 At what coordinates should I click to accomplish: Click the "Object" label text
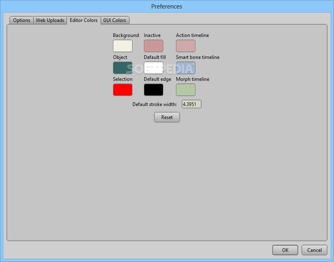tap(120, 57)
